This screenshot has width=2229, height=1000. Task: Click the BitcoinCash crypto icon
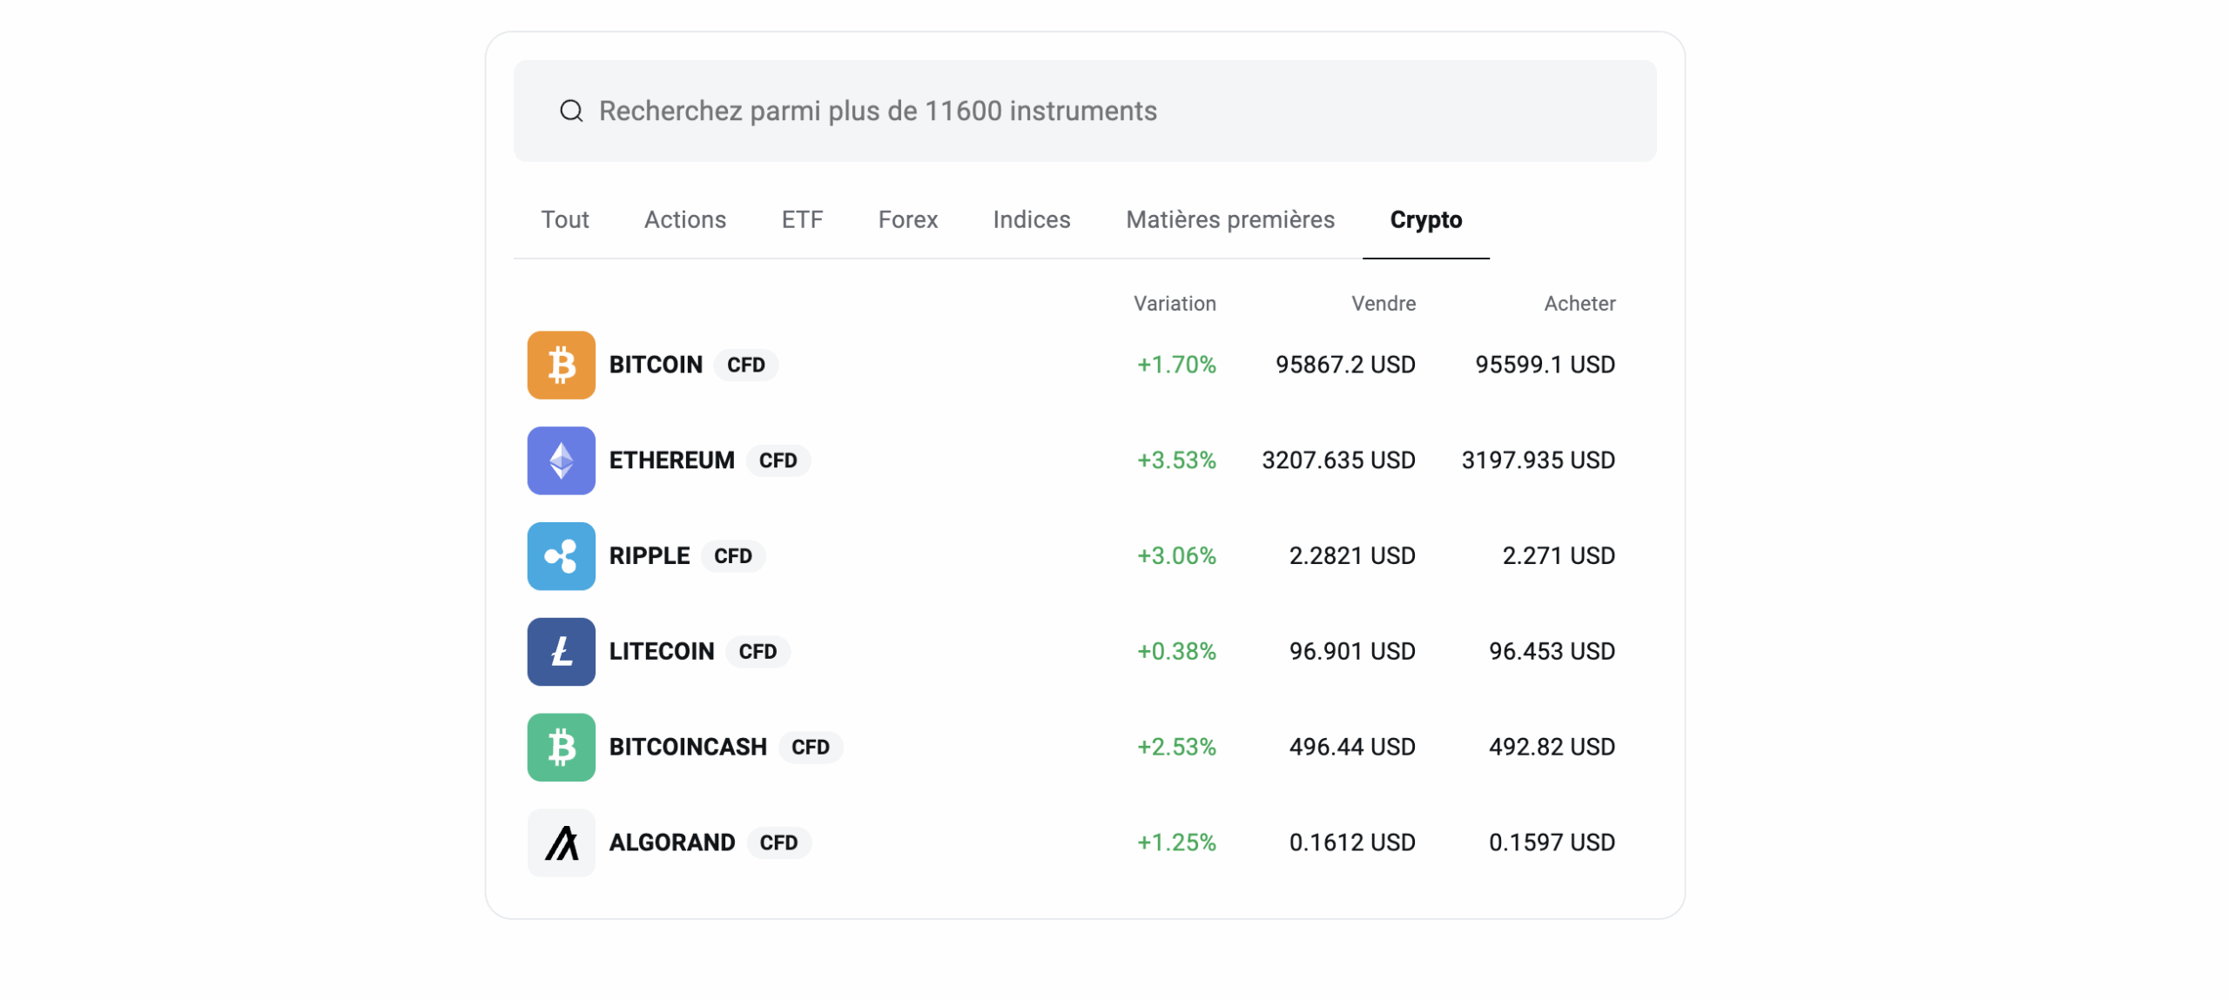point(561,747)
